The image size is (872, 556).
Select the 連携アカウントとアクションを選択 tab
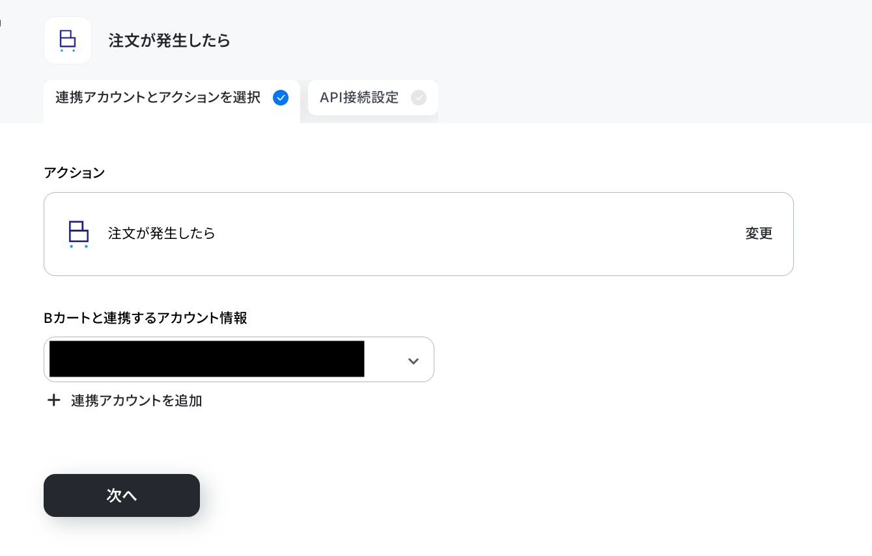tap(172, 101)
